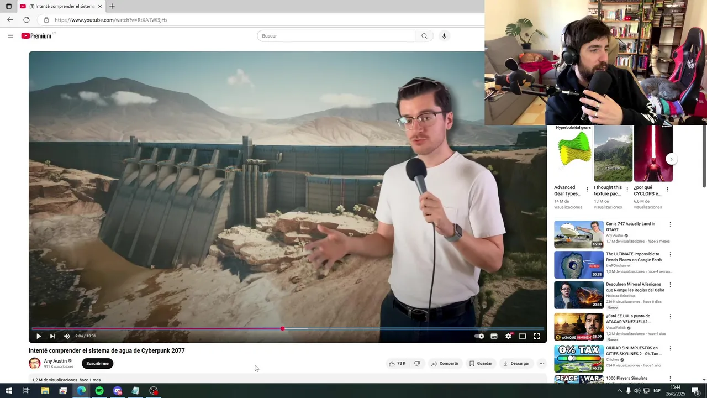Open the player settings gear
707x398 pixels.
coord(508,336)
